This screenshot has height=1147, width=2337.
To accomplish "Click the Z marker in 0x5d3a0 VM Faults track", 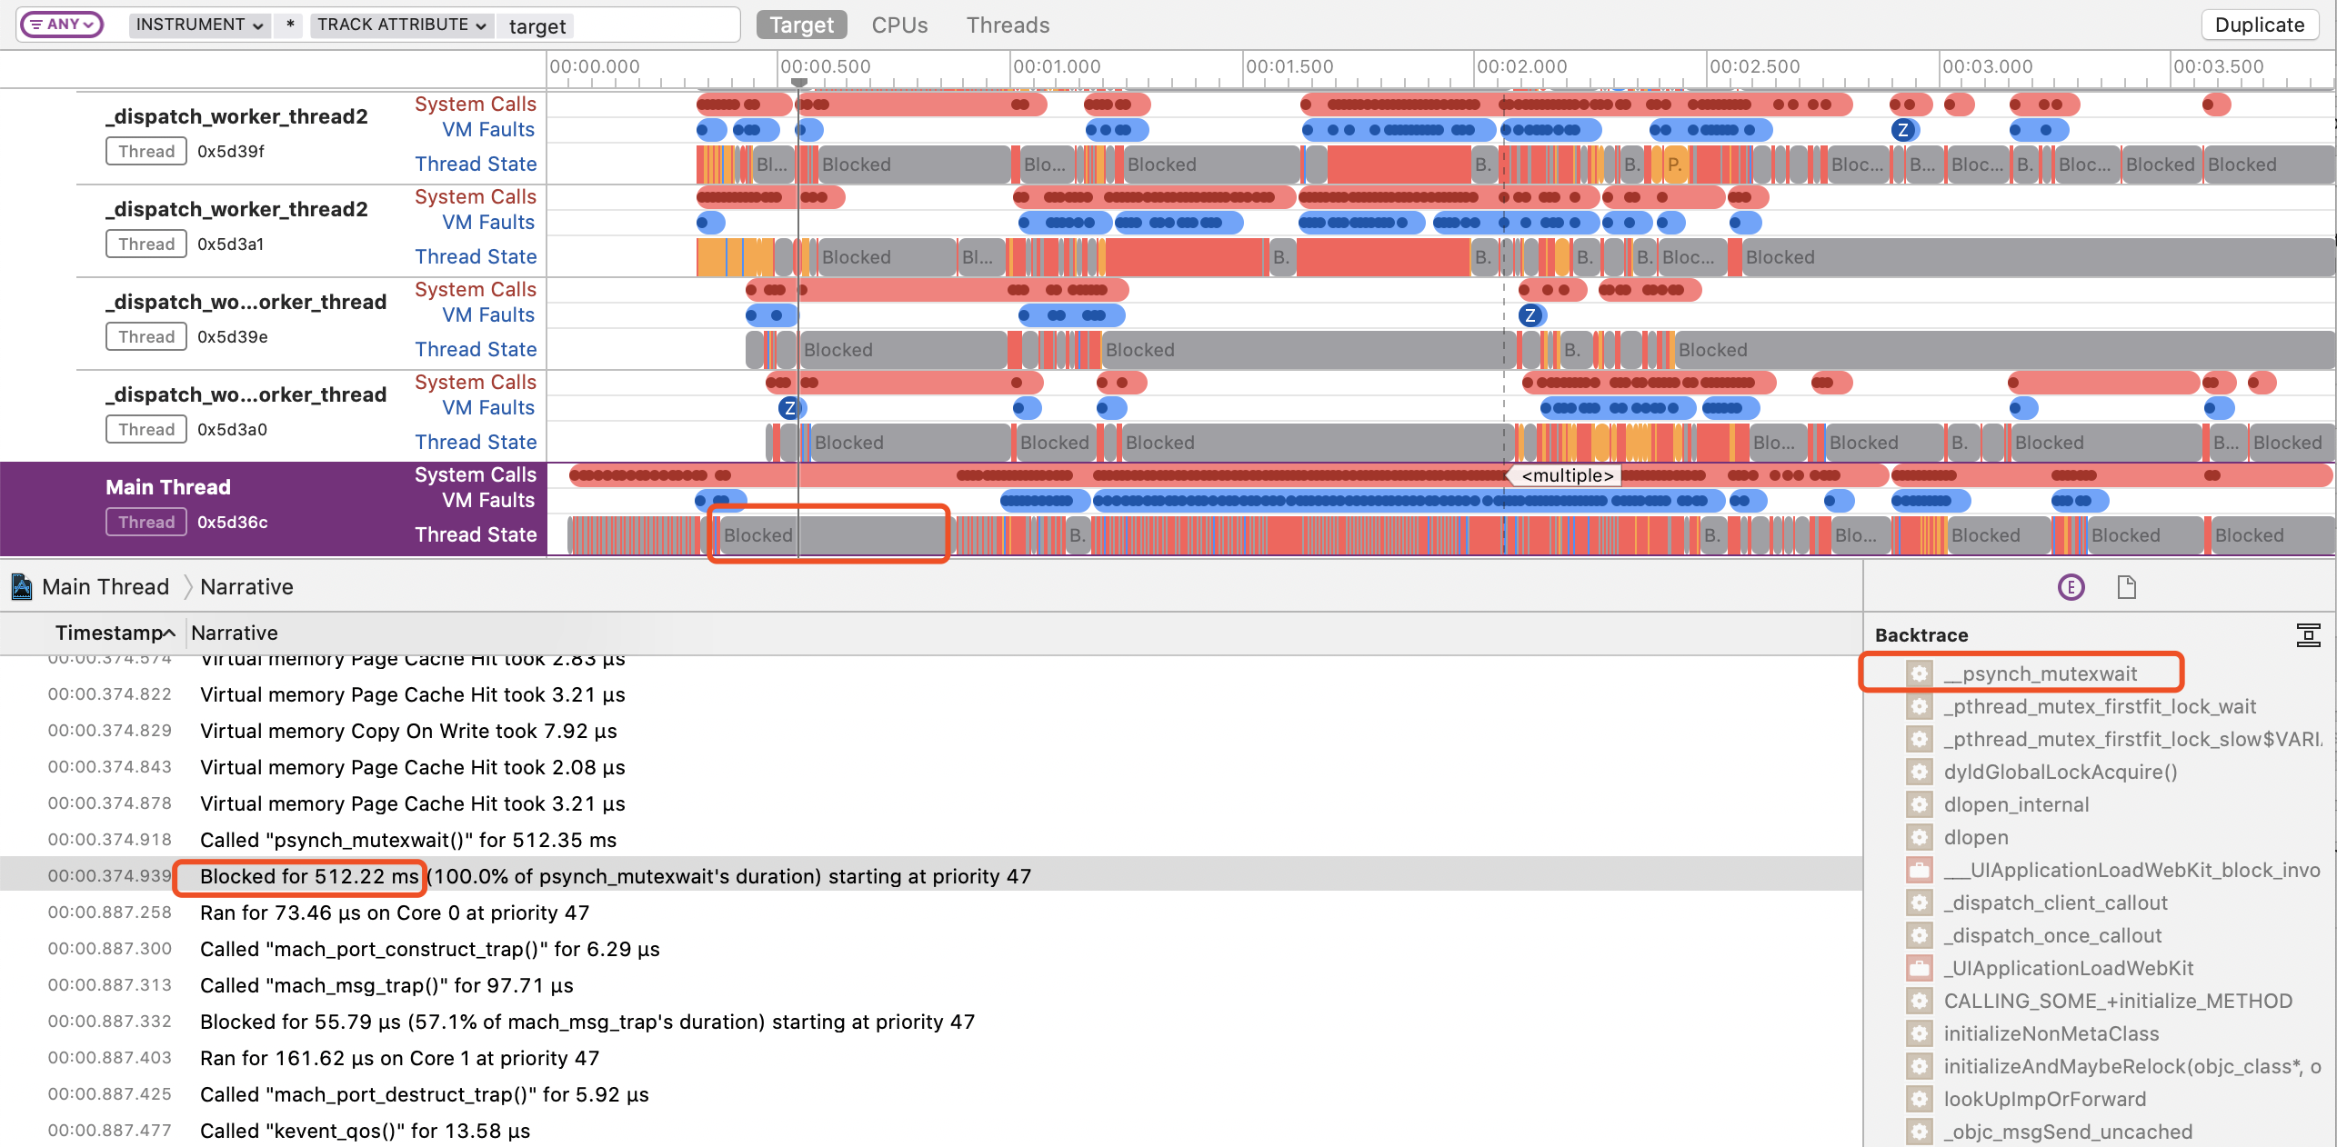I will point(789,408).
